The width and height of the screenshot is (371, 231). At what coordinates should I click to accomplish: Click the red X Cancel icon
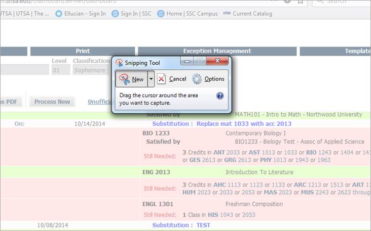pyautogui.click(x=162, y=79)
